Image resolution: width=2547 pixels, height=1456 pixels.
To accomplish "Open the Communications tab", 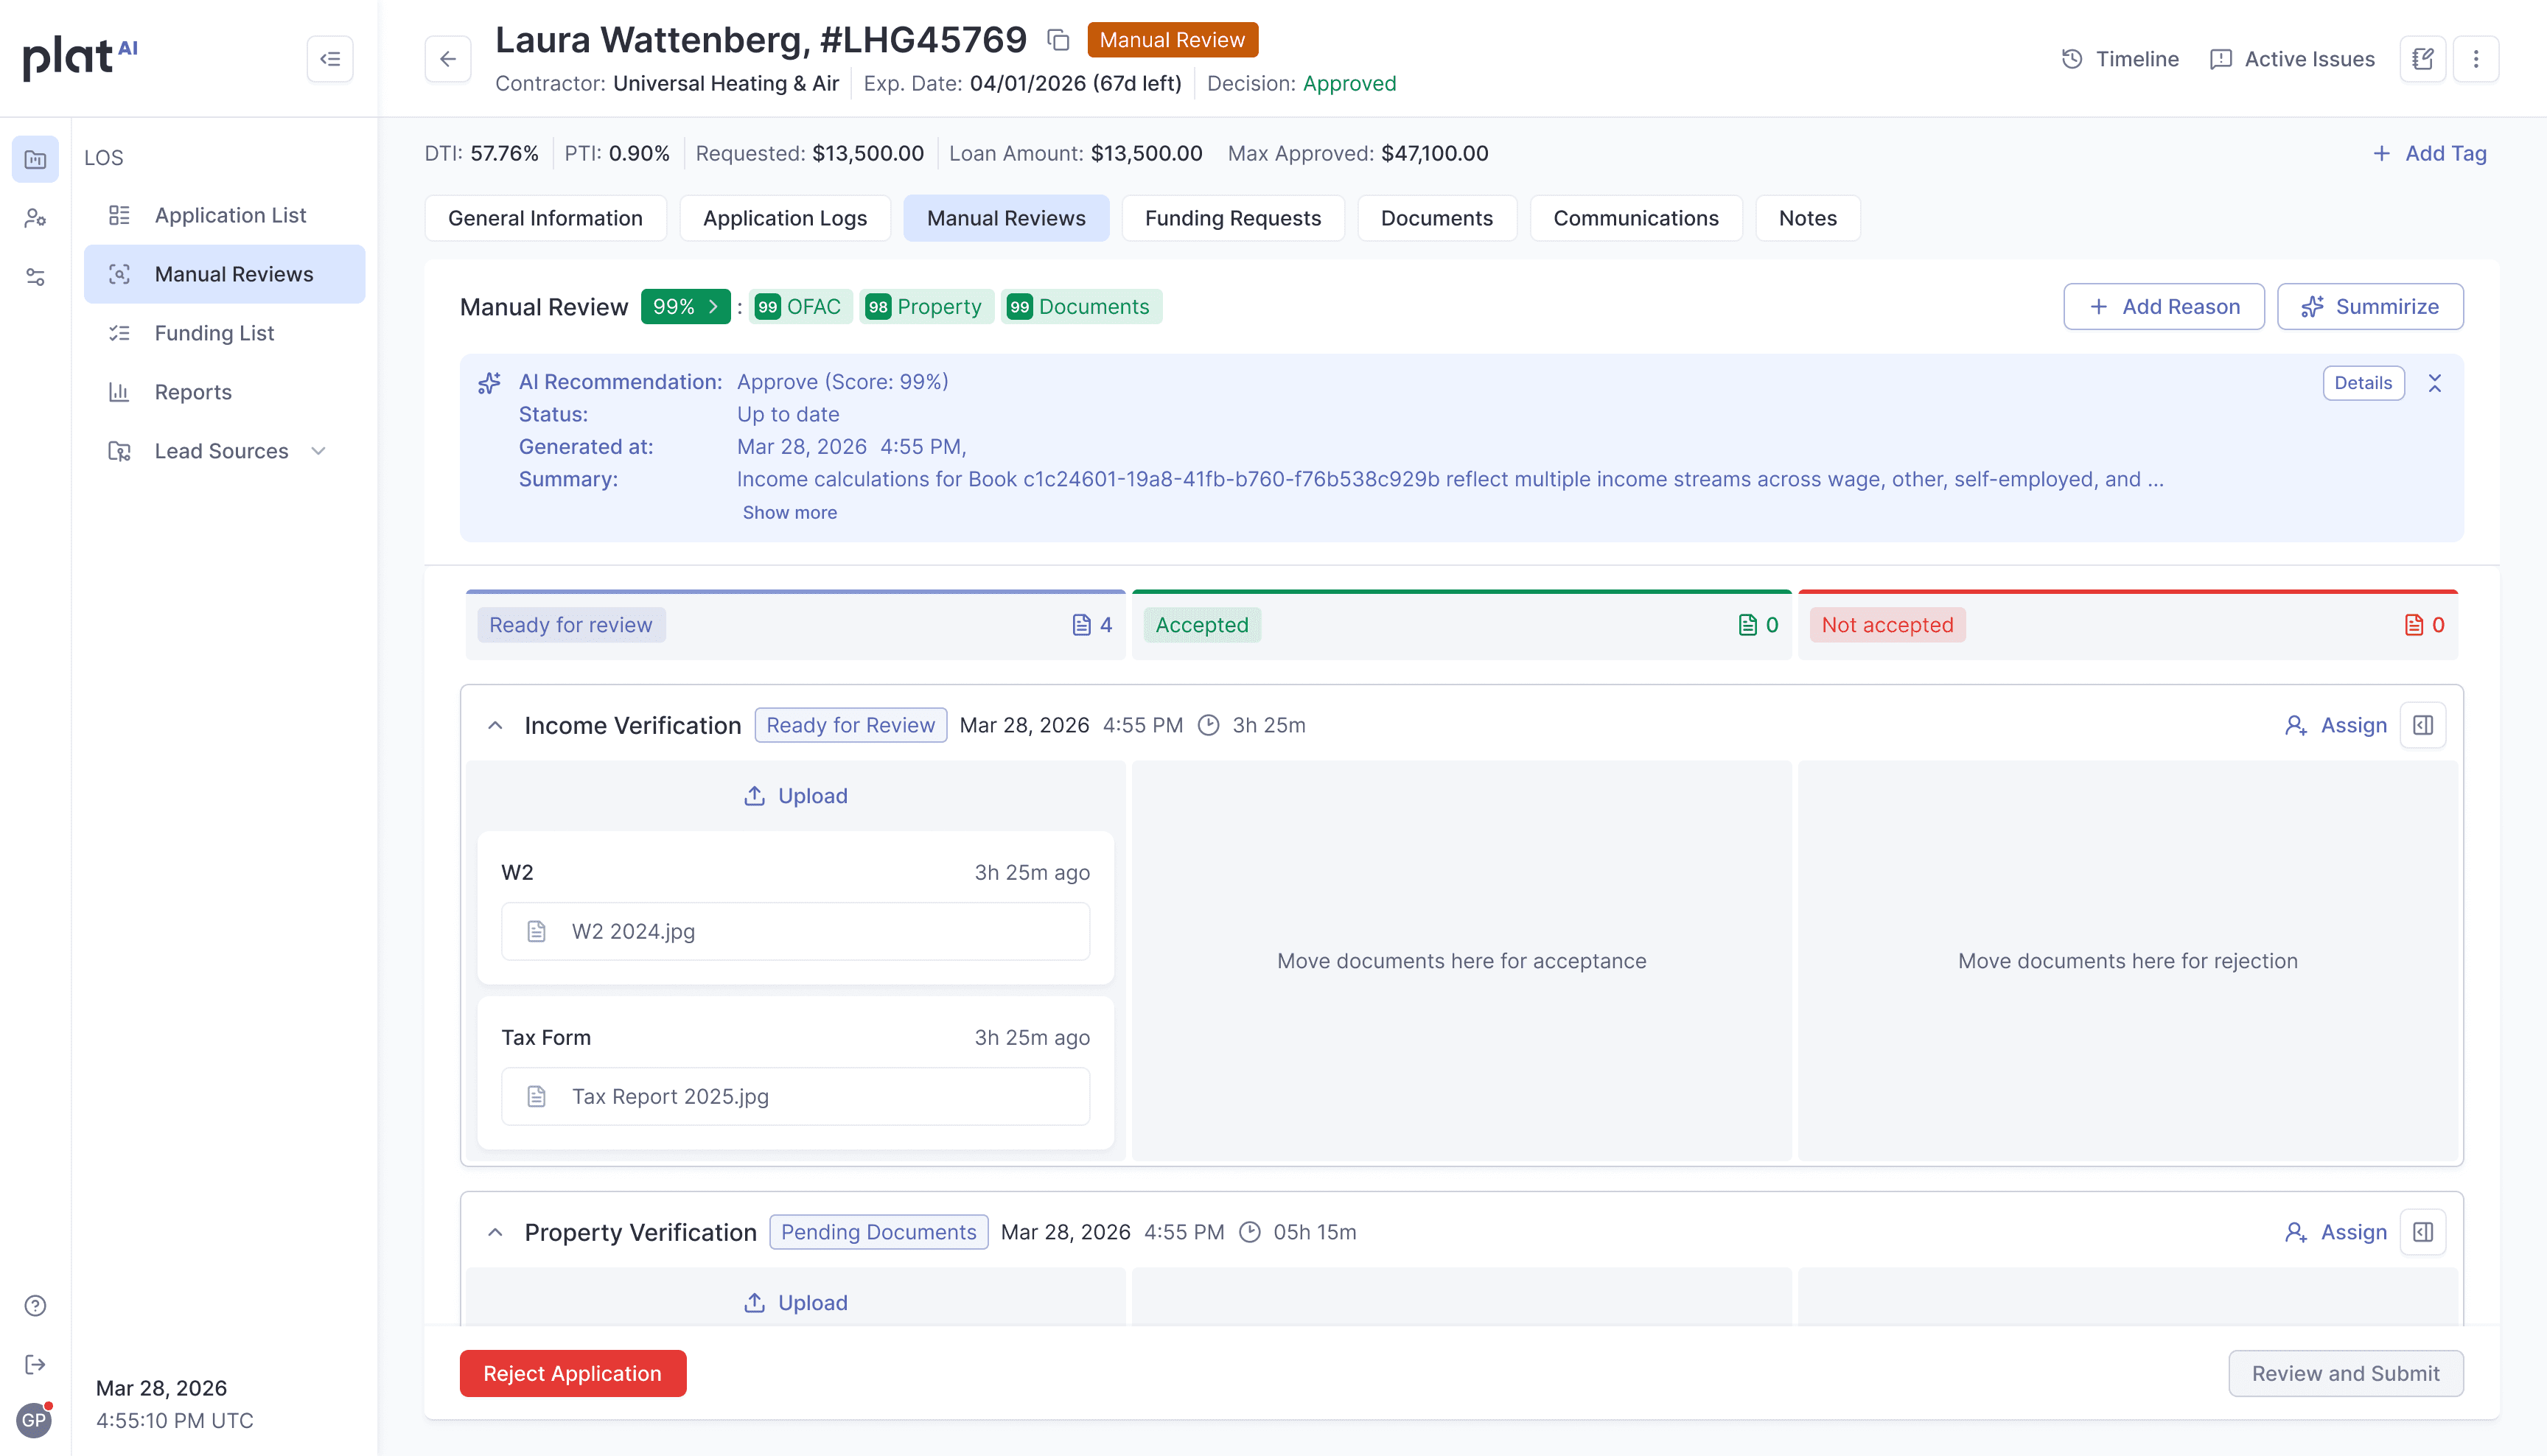I will tap(1636, 218).
